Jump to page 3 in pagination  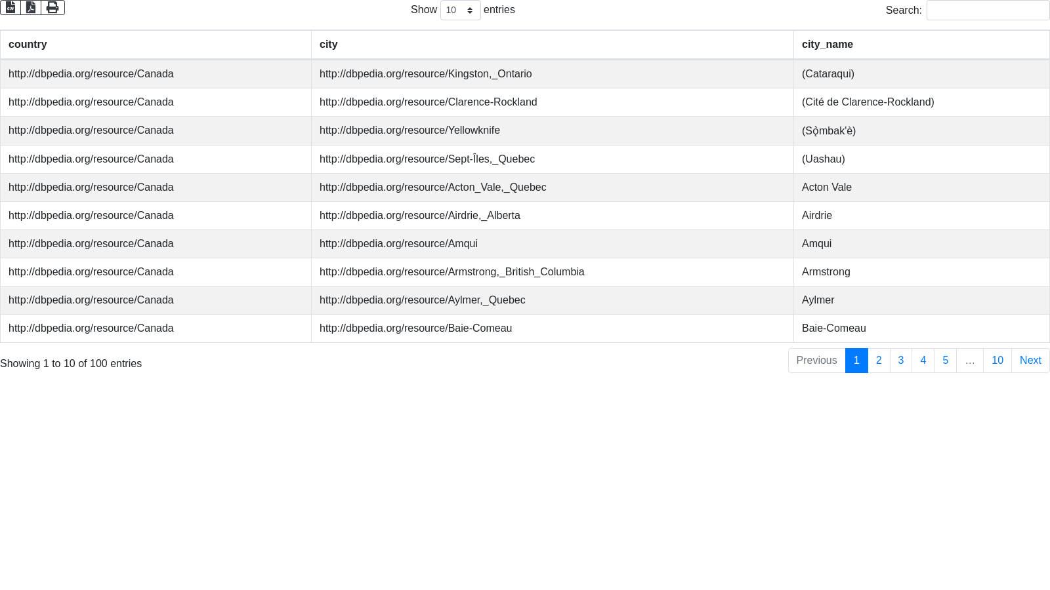pyautogui.click(x=901, y=361)
